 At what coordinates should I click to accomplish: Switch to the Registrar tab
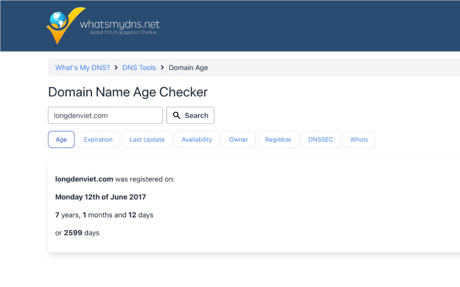pyautogui.click(x=278, y=139)
